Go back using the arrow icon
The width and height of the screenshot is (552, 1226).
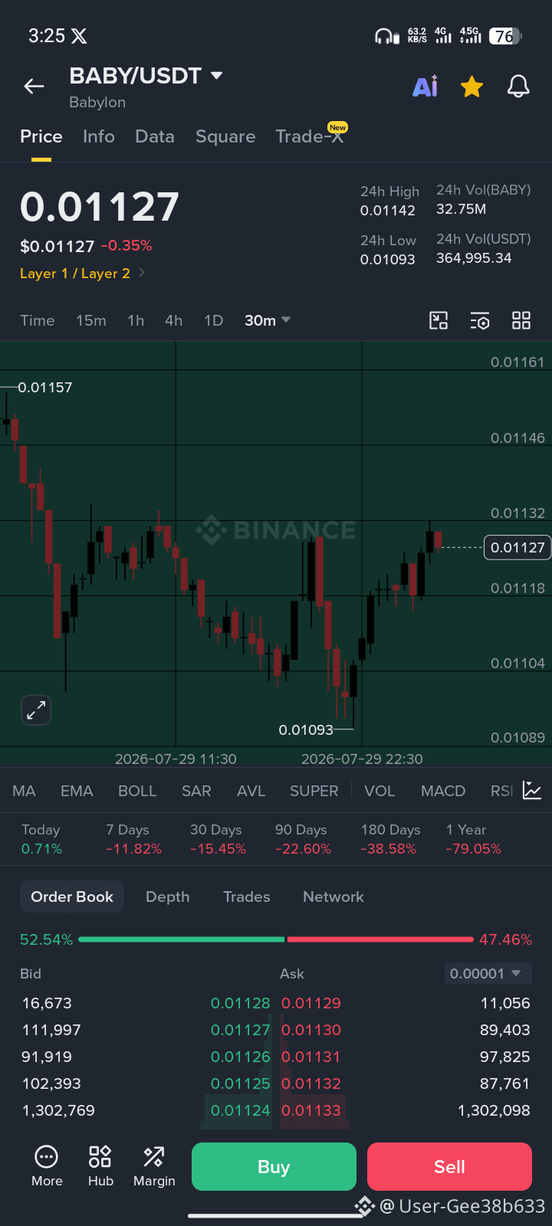pyautogui.click(x=34, y=87)
